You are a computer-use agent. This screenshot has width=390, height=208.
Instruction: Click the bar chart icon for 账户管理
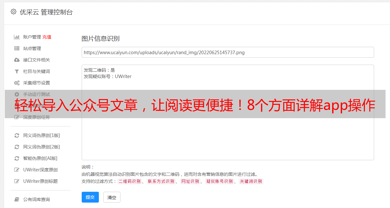[x=17, y=37]
